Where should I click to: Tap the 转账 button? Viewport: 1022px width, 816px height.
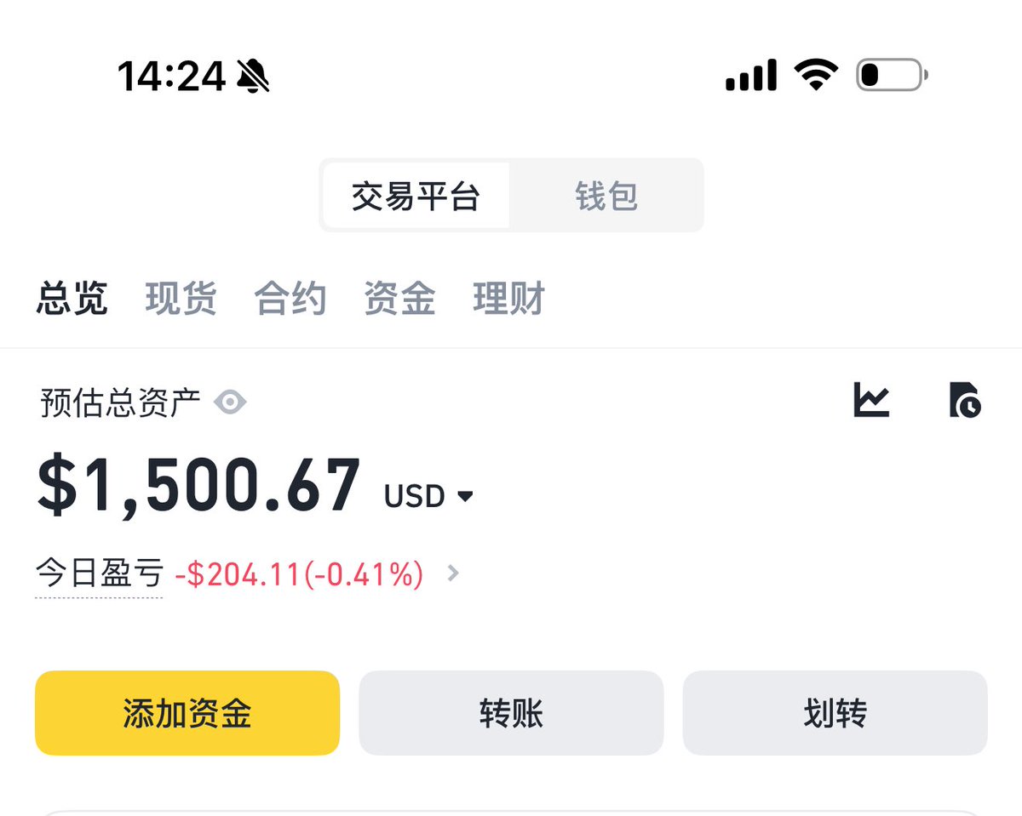511,713
